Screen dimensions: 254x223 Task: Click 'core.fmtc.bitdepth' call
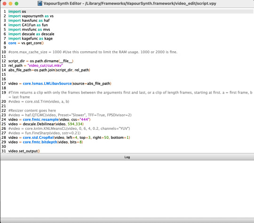(x=40, y=142)
